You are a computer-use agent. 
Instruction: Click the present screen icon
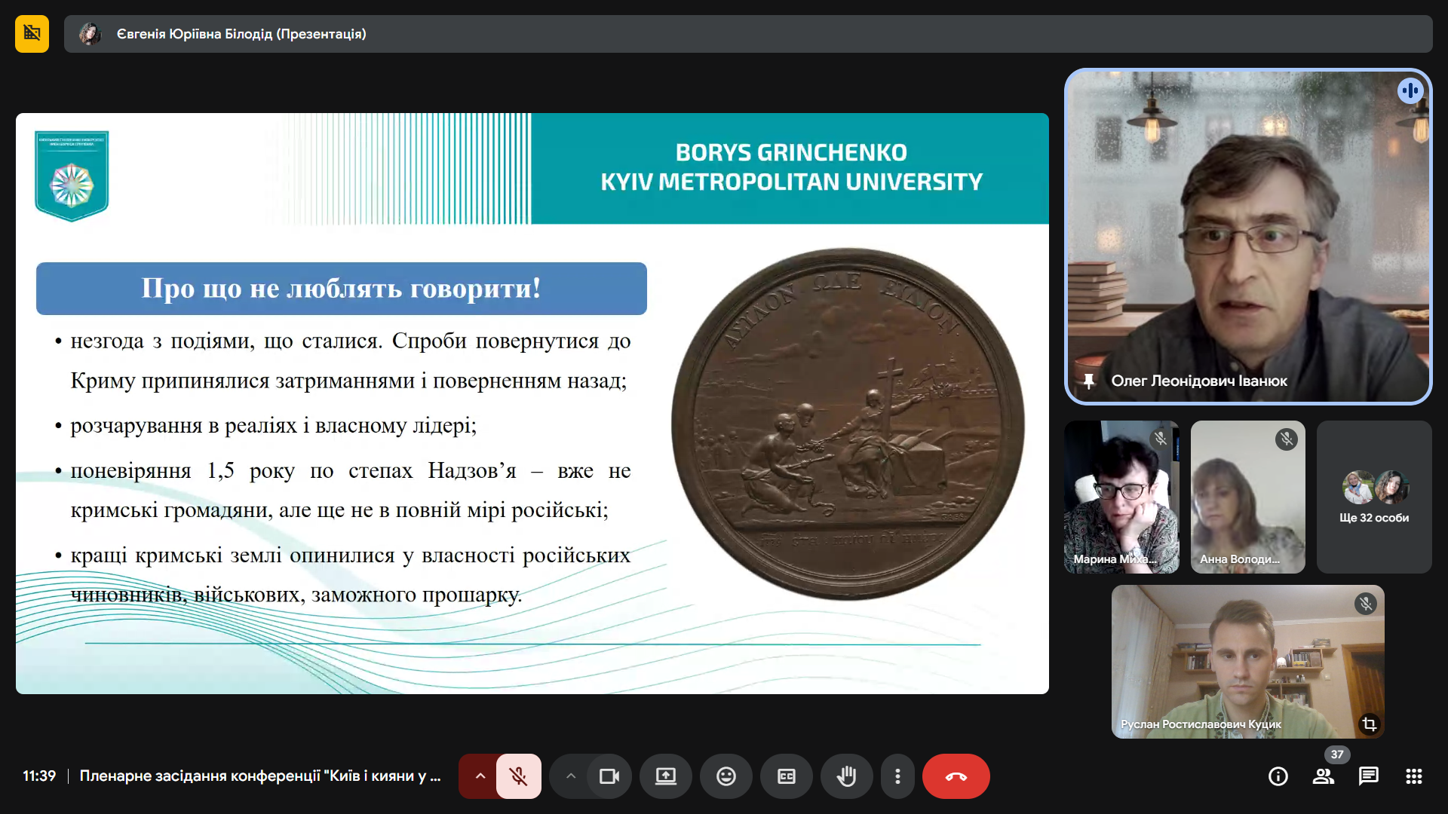pos(665,776)
